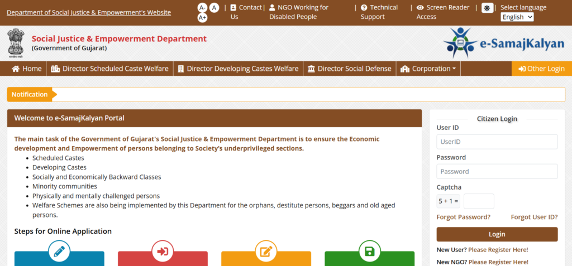This screenshot has height=266, width=572.
Task: Click the Technical Support question mark icon
Action: [x=364, y=8]
